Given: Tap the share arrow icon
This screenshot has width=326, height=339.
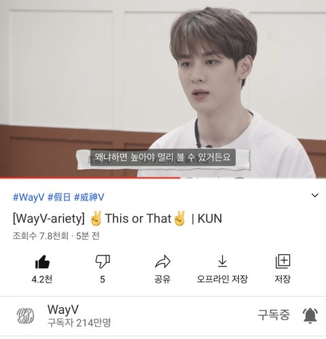Looking at the screenshot, I should pos(162,262).
